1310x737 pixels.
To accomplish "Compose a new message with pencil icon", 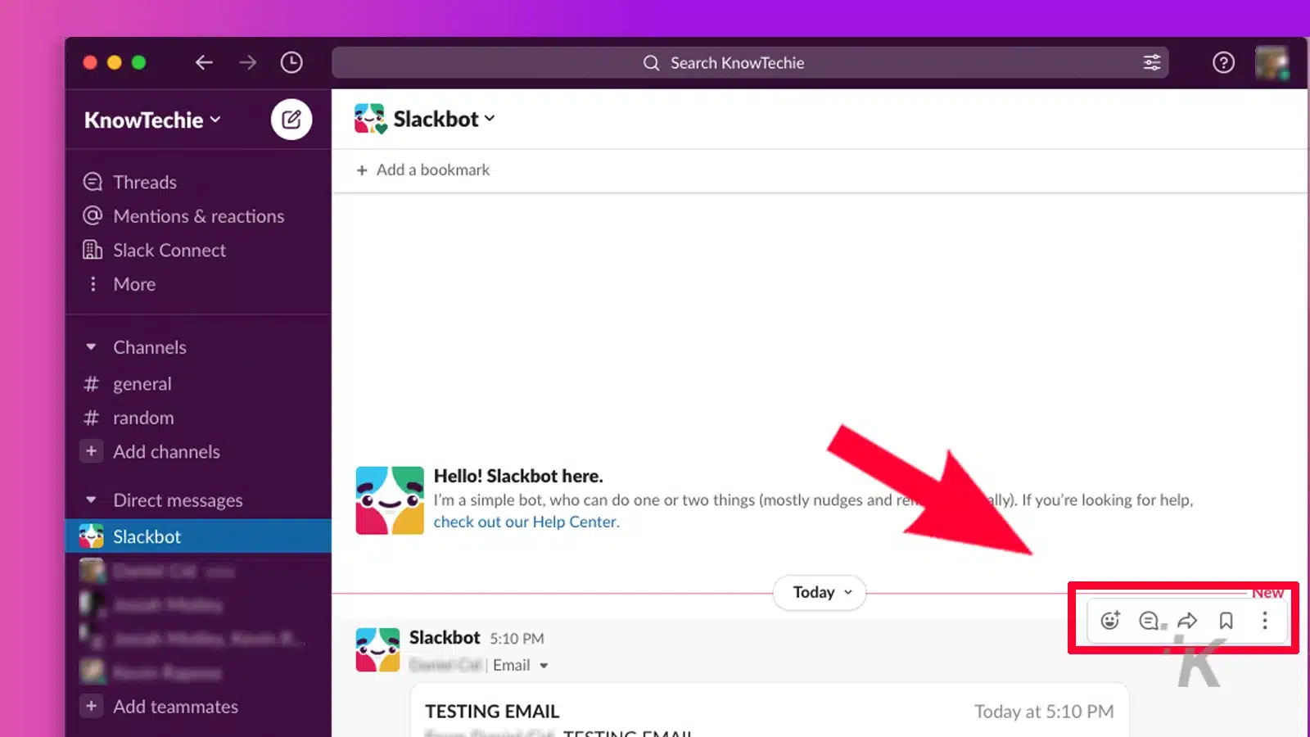I will click(291, 120).
